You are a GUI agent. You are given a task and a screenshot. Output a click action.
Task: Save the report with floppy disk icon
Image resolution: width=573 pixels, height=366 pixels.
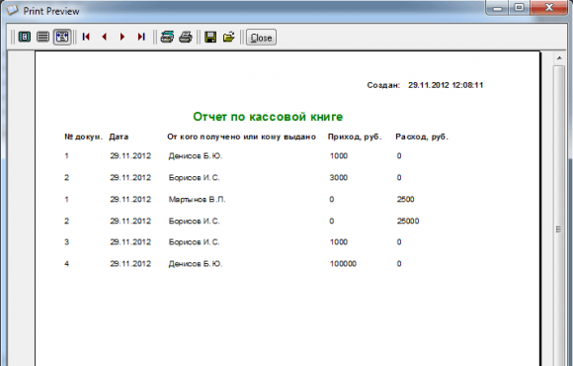point(210,37)
